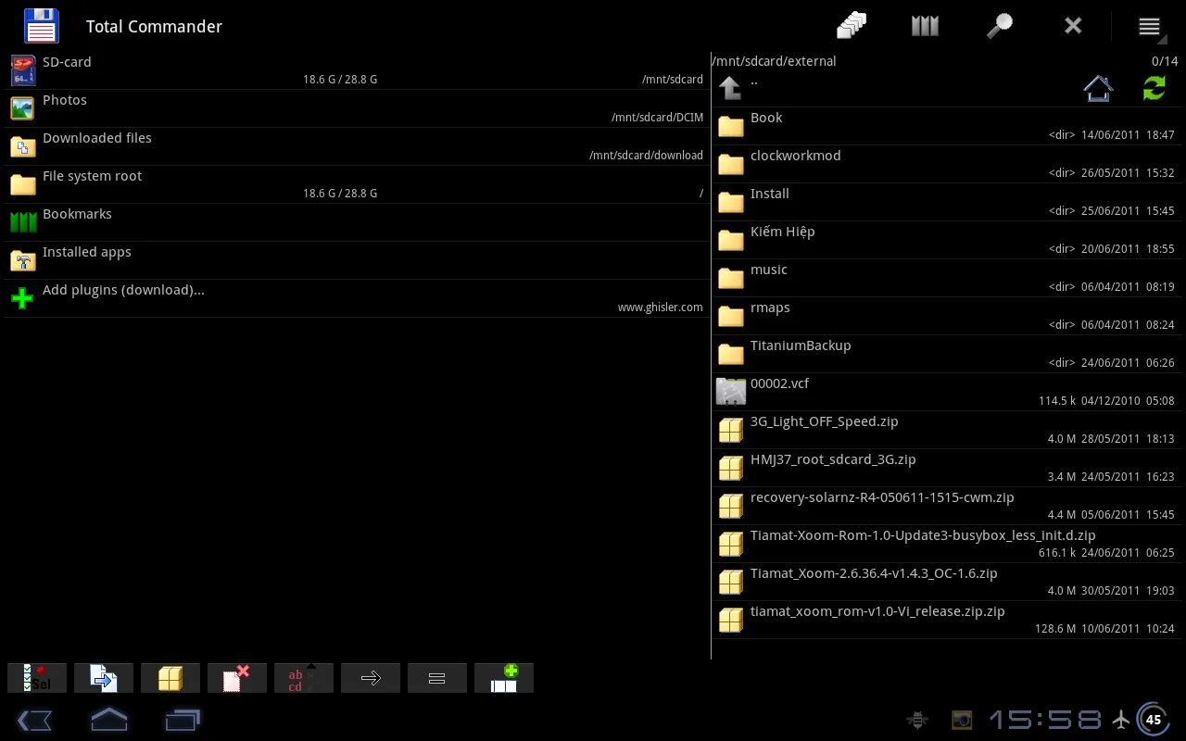The width and height of the screenshot is (1186, 741).
Task: Click the 00002.vcf file icon
Action: (x=731, y=392)
